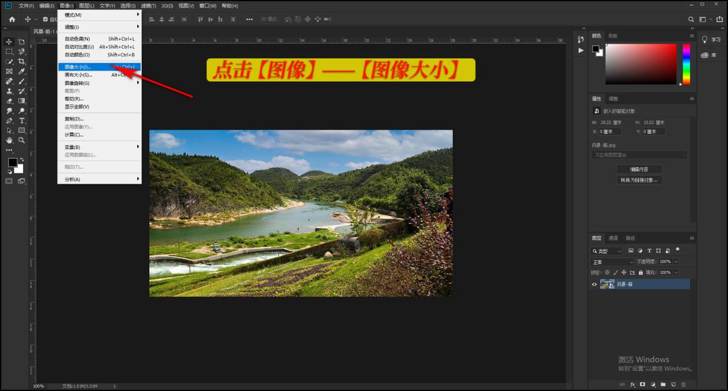Click the 转换为链接对象 button
This screenshot has height=391, width=728.
[640, 179]
